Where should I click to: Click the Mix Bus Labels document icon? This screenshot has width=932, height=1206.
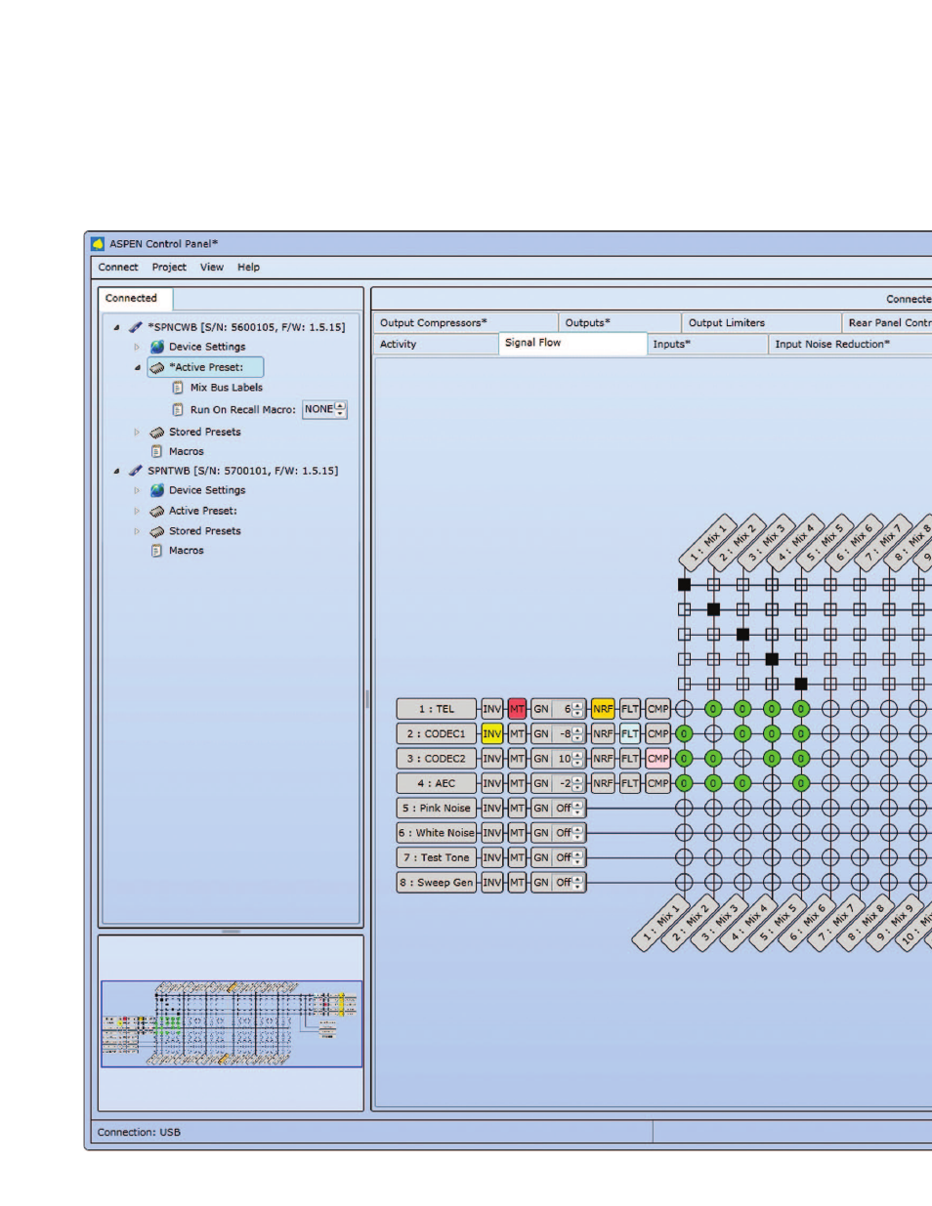coord(178,388)
